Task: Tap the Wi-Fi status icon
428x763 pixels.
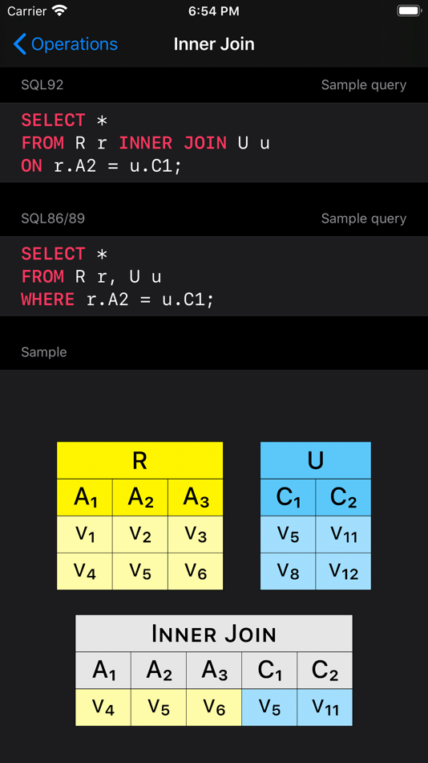Action: point(60,11)
